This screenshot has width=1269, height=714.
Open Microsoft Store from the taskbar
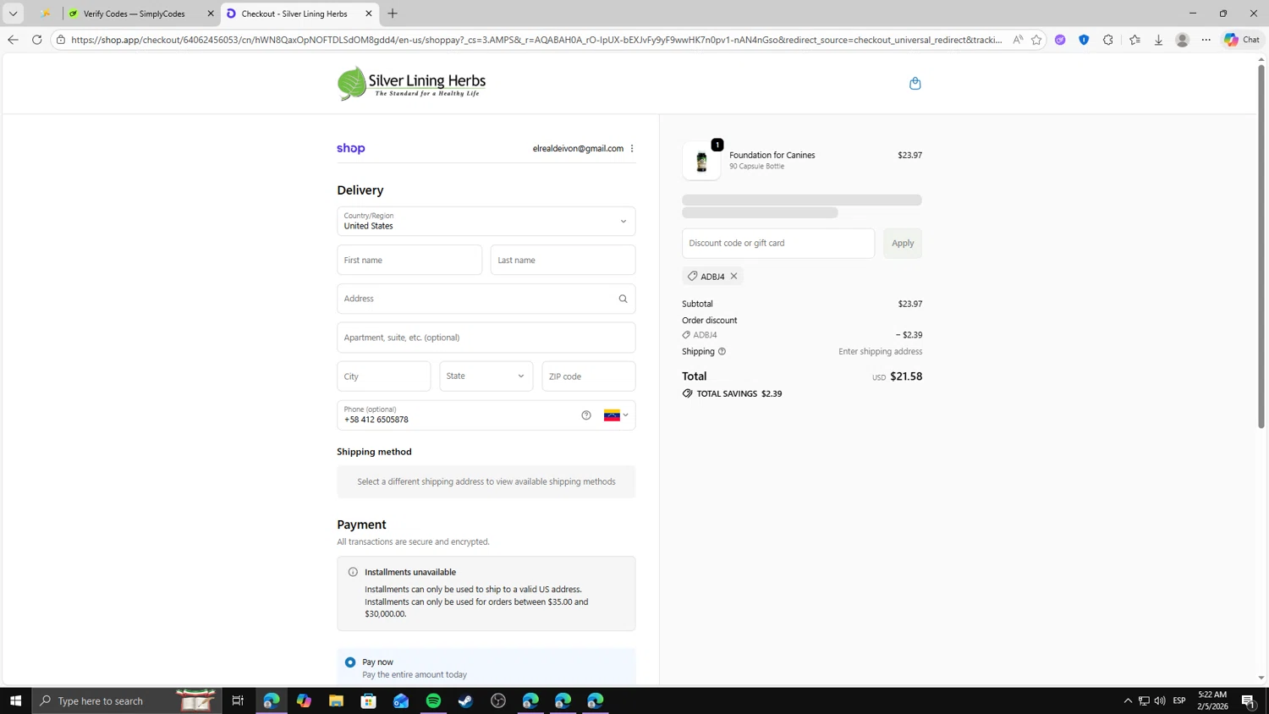pos(368,700)
